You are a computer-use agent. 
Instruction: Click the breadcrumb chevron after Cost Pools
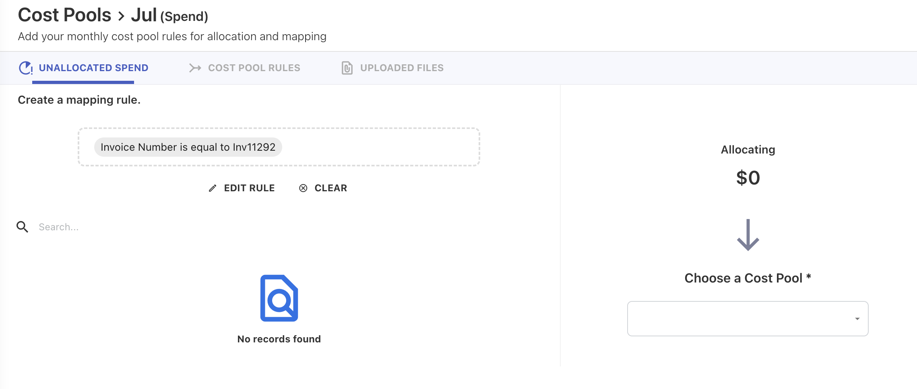121,16
